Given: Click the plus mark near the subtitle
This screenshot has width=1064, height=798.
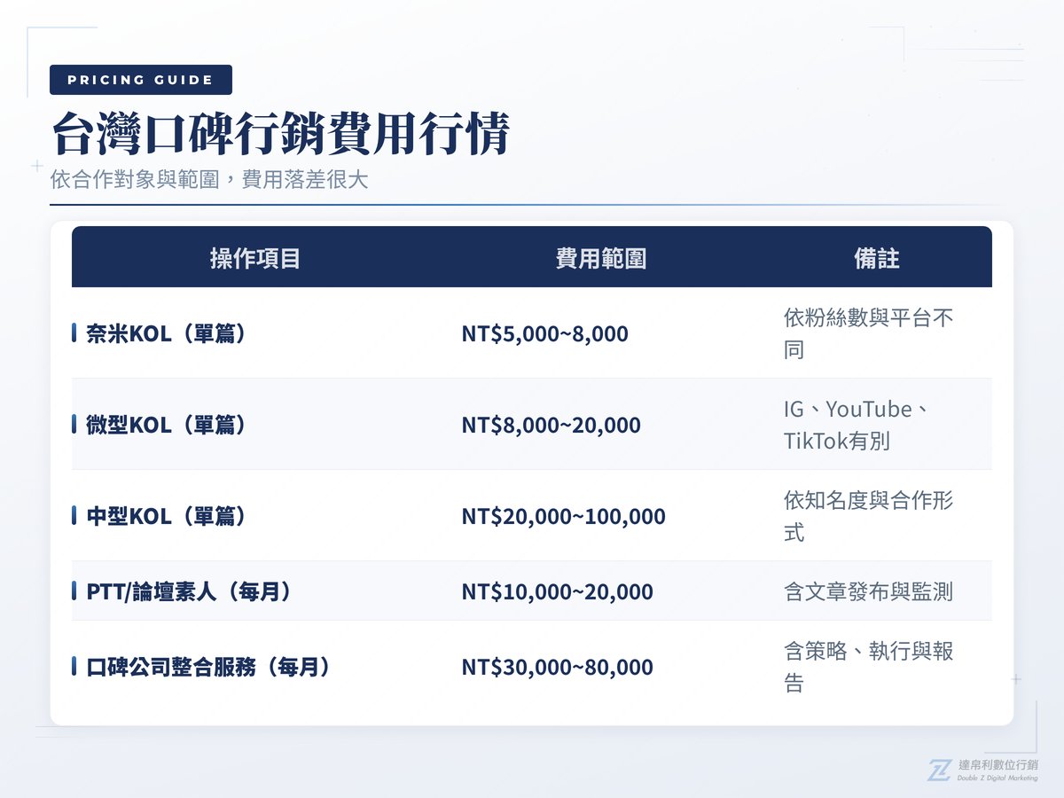Looking at the screenshot, I should tap(36, 164).
